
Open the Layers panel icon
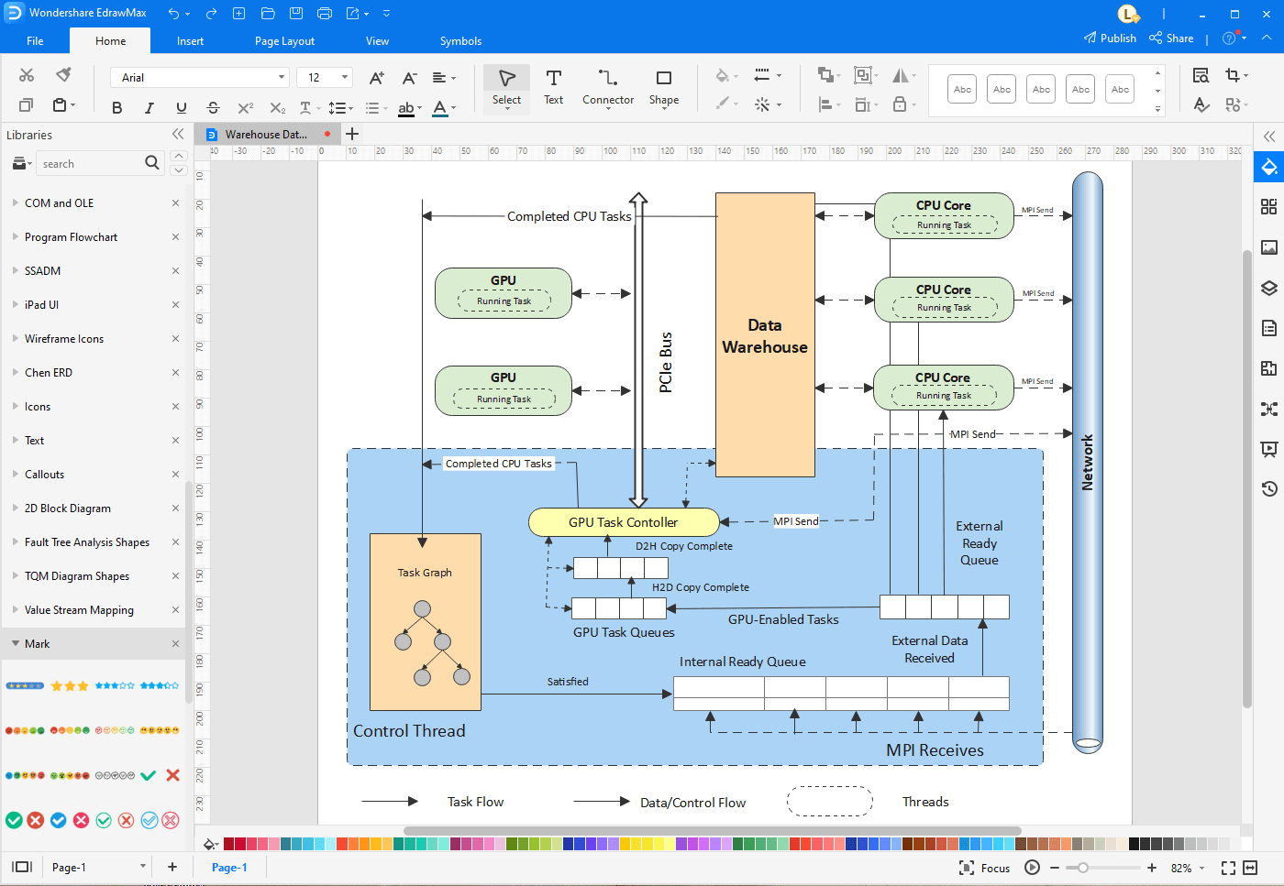coord(1268,288)
